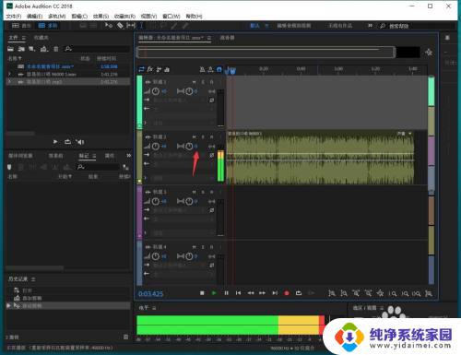Click the Zoom Out Full icon near navigator
The image size is (461, 355).
coord(429,53)
